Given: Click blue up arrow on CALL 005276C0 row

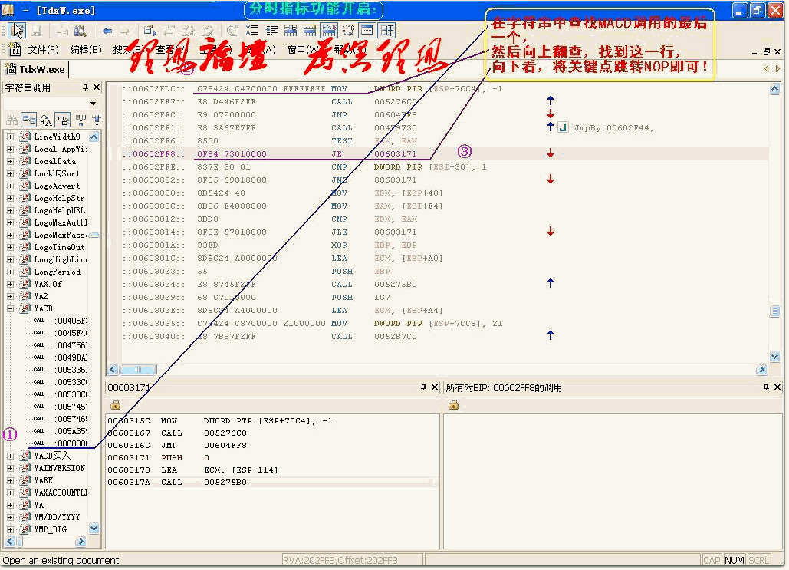Looking at the screenshot, I should coord(551,100).
